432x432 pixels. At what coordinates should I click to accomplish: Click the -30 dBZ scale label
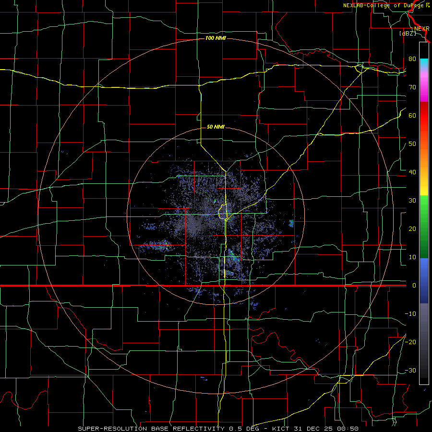coord(410,370)
